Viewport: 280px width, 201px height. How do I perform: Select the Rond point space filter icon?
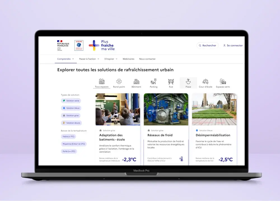(119, 81)
